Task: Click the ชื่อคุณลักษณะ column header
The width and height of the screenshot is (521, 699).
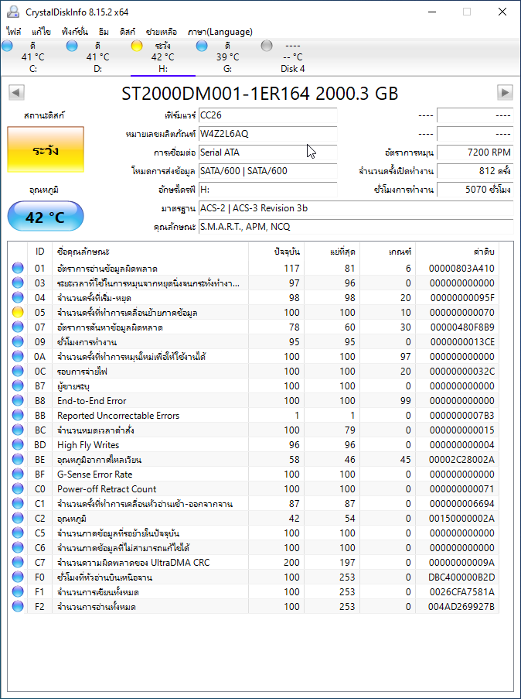Action: click(151, 252)
